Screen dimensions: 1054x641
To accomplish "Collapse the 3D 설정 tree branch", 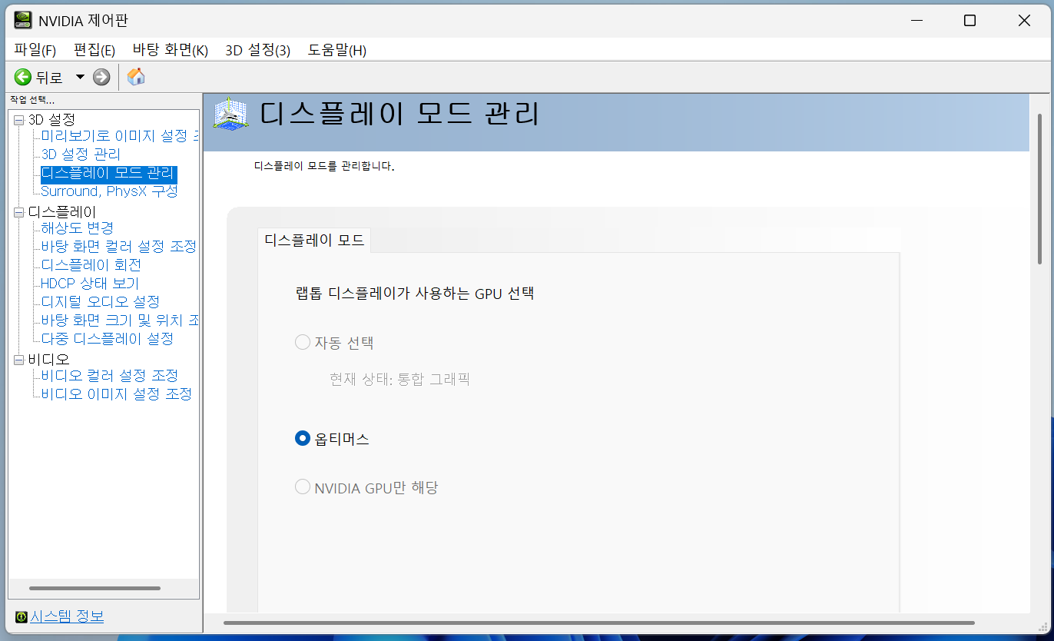I will tap(18, 119).
